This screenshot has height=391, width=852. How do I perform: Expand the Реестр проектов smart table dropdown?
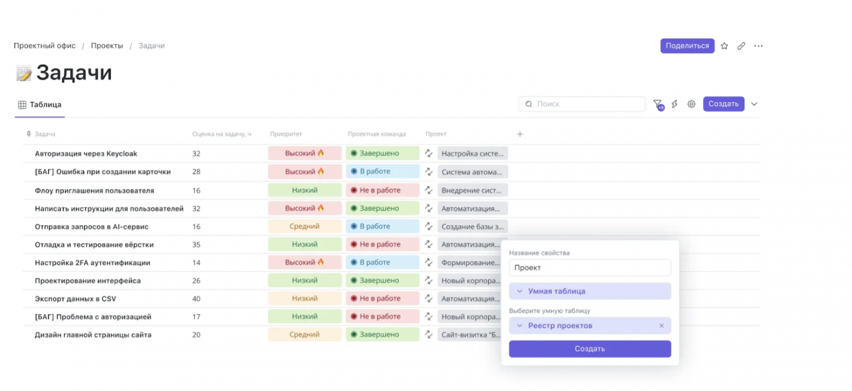[x=520, y=326]
